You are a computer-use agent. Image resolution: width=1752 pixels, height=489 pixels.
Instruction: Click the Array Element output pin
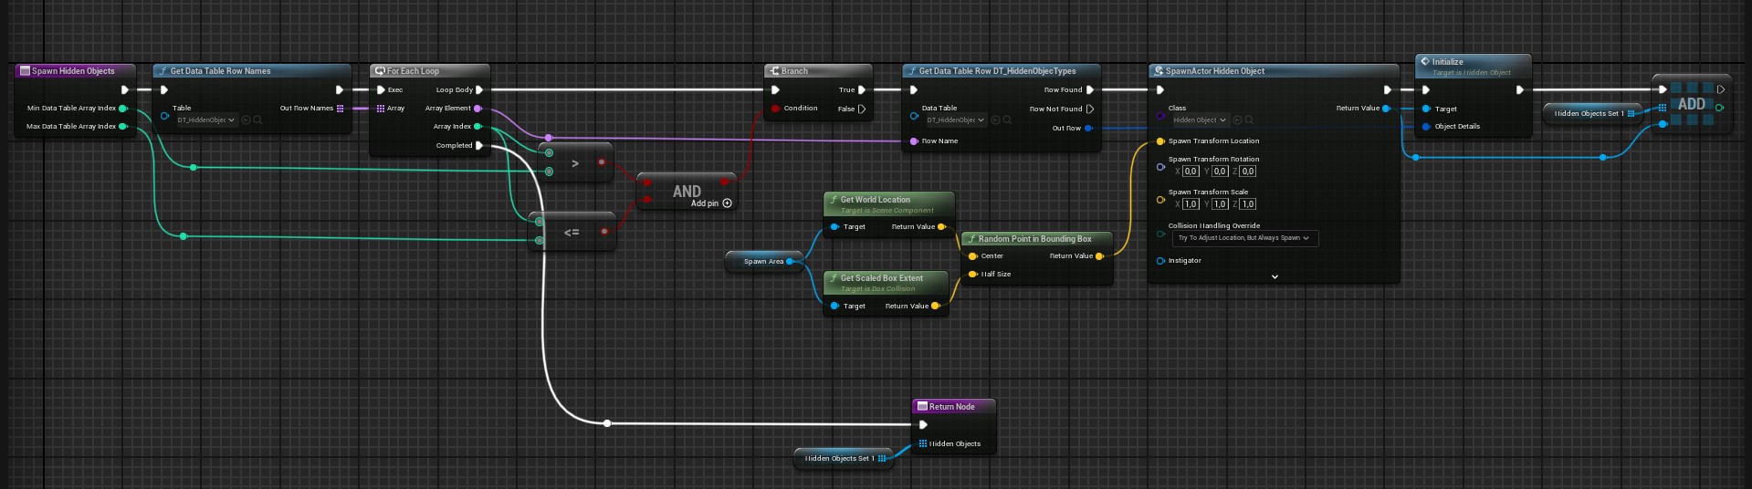point(477,109)
